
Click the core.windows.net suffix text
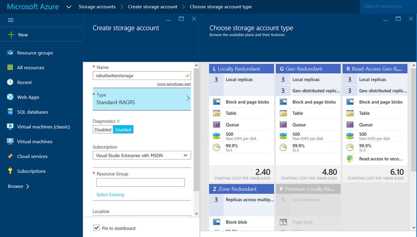pyautogui.click(x=174, y=84)
